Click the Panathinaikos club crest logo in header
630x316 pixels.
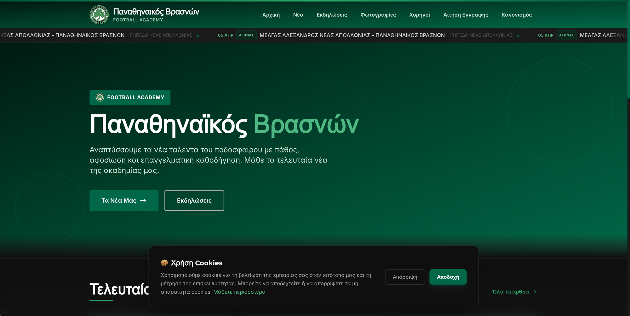99,15
